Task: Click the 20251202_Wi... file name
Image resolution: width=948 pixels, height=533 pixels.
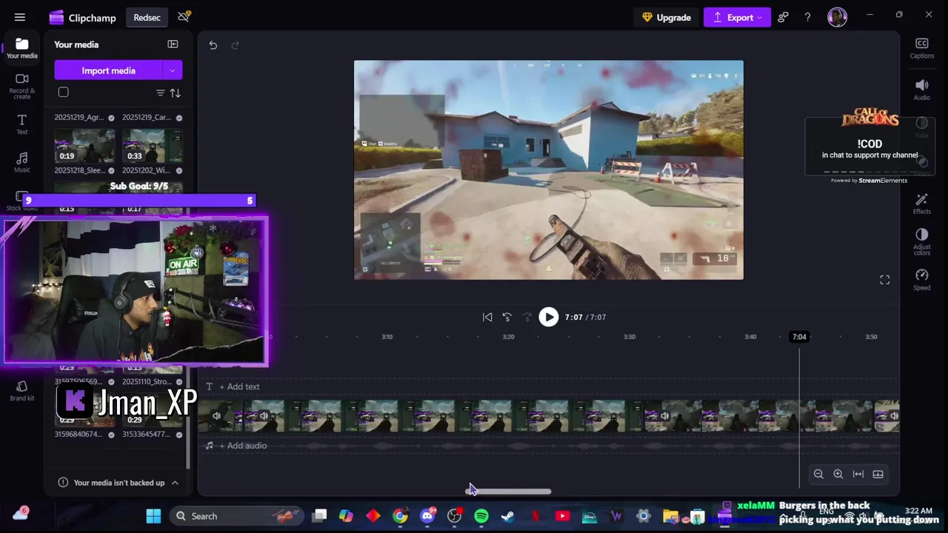Action: (x=147, y=170)
